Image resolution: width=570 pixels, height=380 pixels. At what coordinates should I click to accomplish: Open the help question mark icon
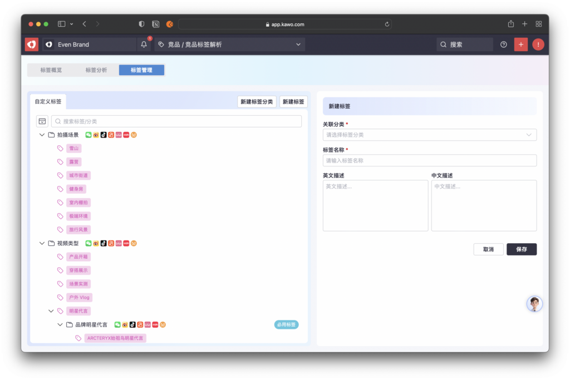pyautogui.click(x=504, y=45)
